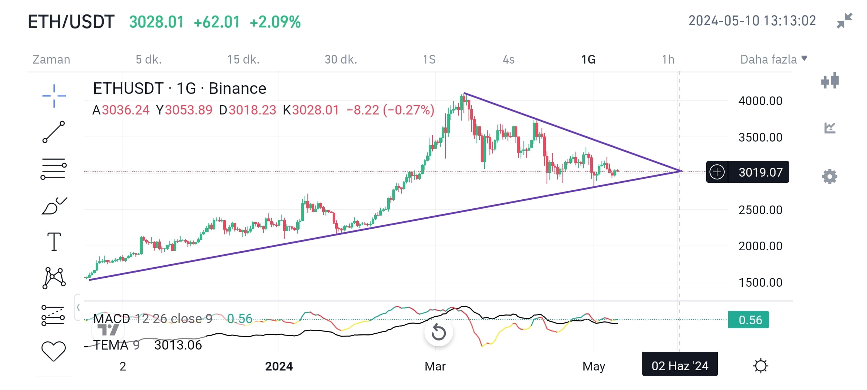867x390 pixels.
Task: Collapse the drawing toolbar side chevron
Action: [78, 307]
